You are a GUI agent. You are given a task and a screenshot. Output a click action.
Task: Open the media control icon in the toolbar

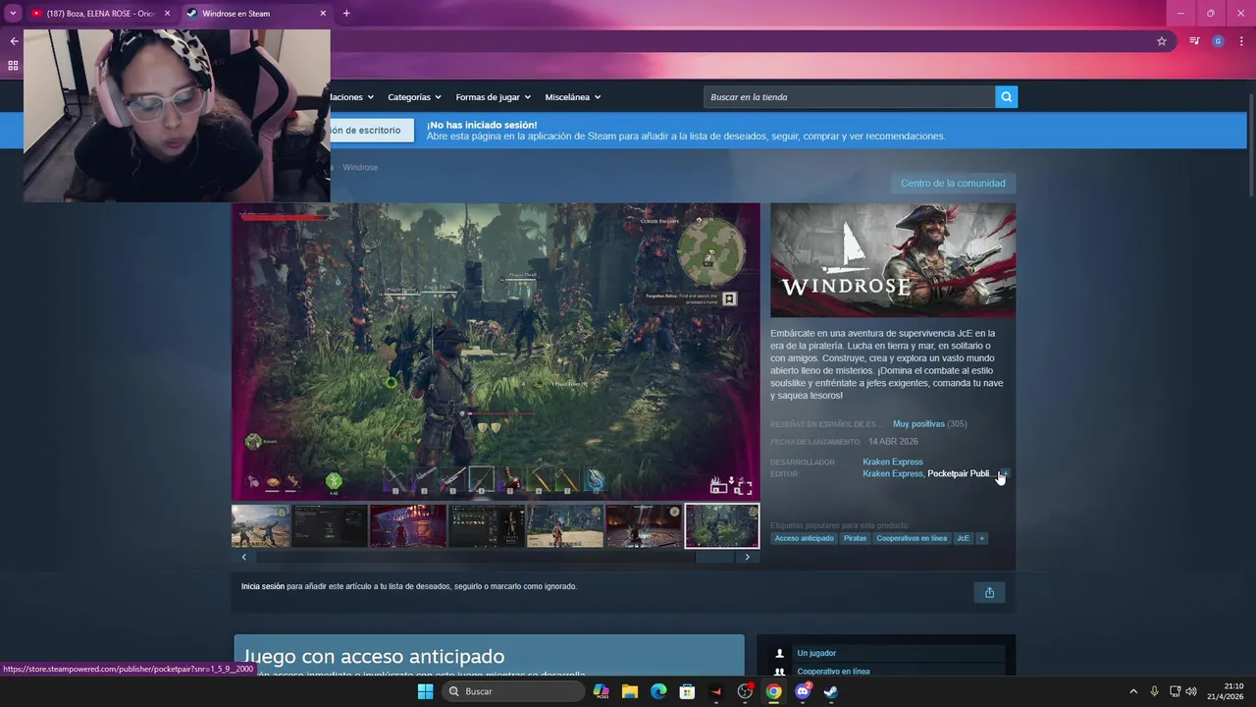(1194, 41)
